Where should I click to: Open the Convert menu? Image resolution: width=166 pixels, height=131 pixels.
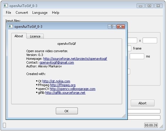[x=22, y=13]
